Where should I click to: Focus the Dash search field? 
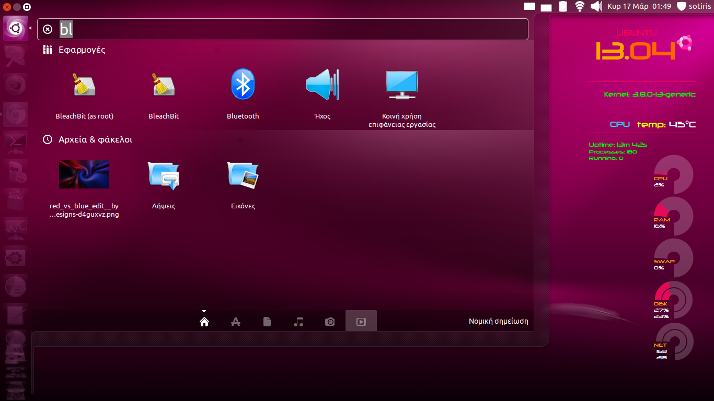[293, 29]
